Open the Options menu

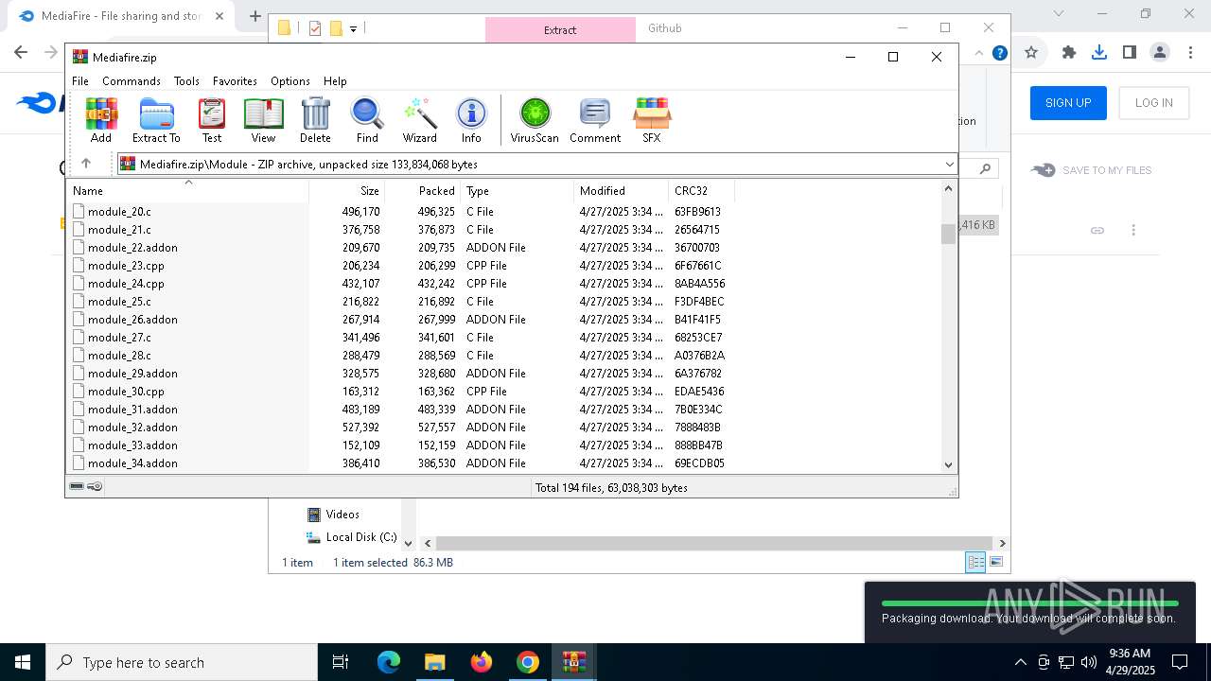point(290,81)
